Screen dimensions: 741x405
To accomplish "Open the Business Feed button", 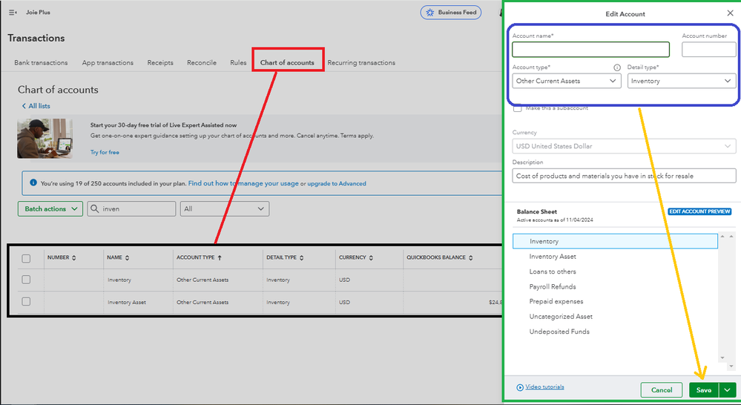I will pyautogui.click(x=451, y=13).
